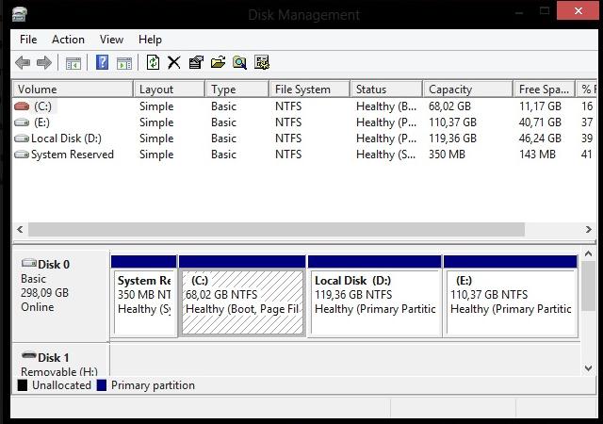This screenshot has width=603, height=424.
Task: Toggle the console tree pane icon
Action: pyautogui.click(x=73, y=63)
